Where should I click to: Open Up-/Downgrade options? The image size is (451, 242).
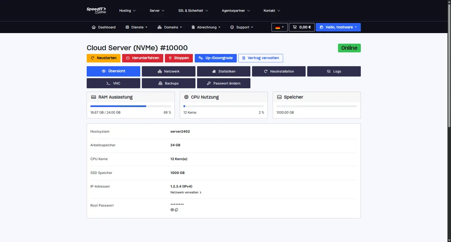pyautogui.click(x=216, y=58)
